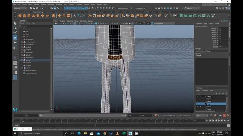Click the New scene icon in status line
Image resolution: width=243 pixels, height=136 pixels.
(x=31, y=8)
